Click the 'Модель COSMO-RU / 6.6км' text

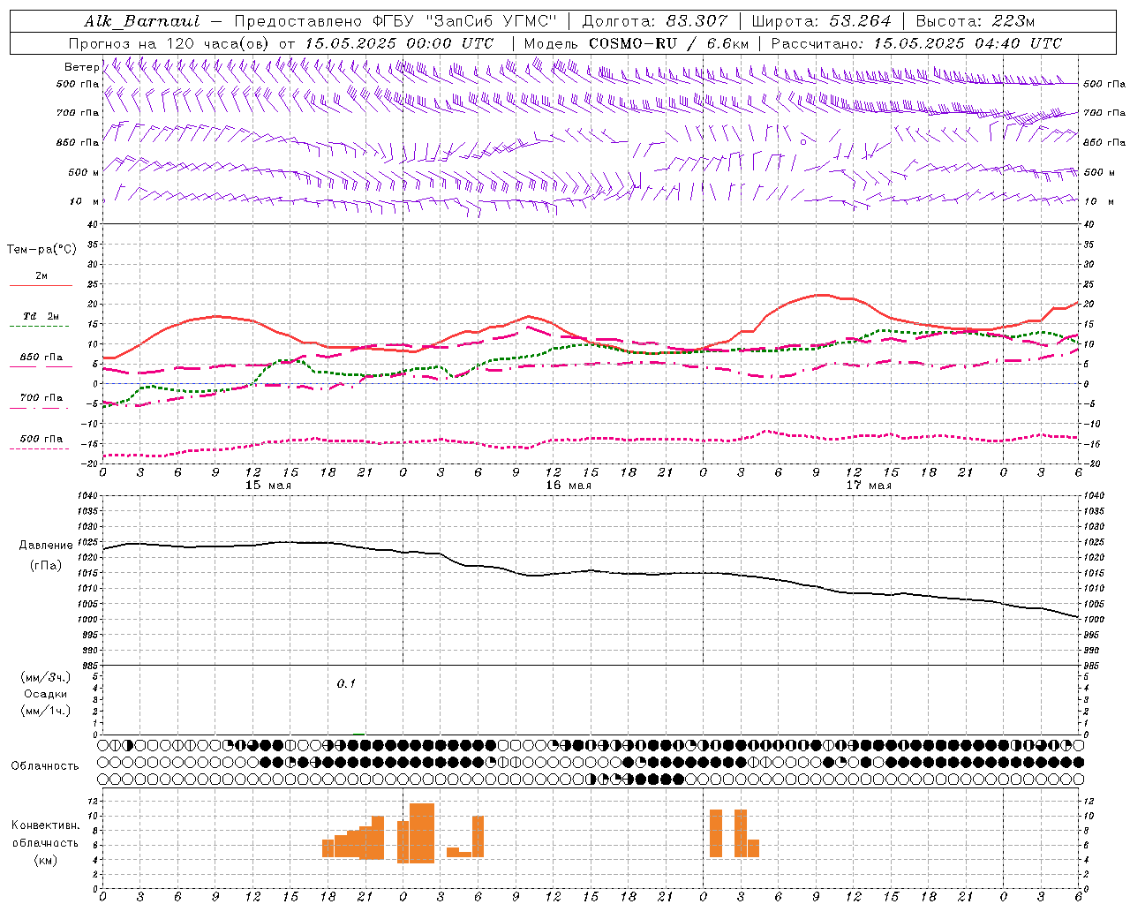click(x=636, y=43)
